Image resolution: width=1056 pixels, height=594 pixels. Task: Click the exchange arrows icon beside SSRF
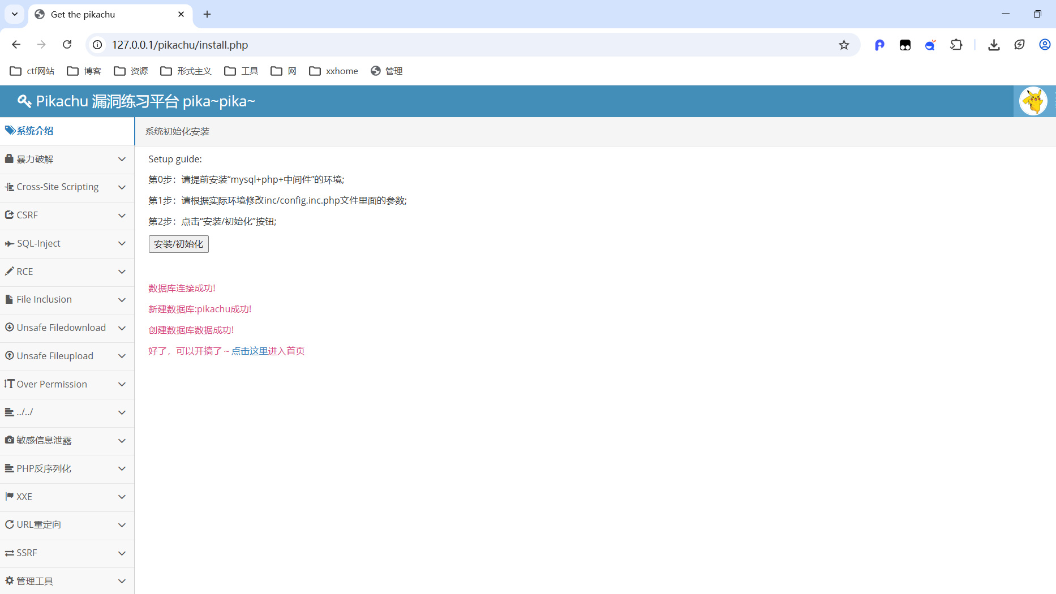10,553
